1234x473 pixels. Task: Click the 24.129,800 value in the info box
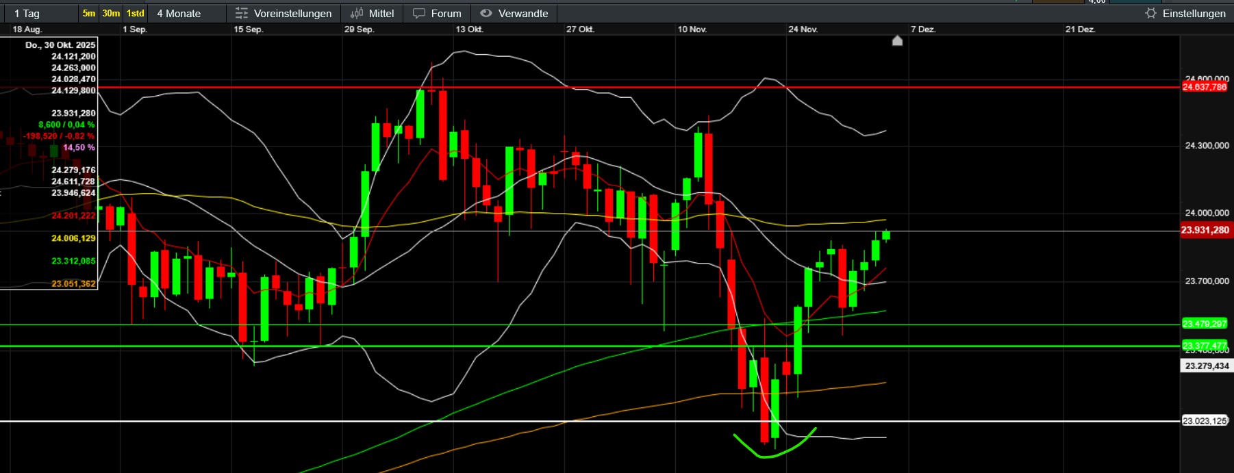pyautogui.click(x=73, y=90)
